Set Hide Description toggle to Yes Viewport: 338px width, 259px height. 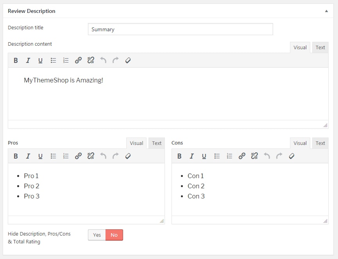pyautogui.click(x=97, y=235)
